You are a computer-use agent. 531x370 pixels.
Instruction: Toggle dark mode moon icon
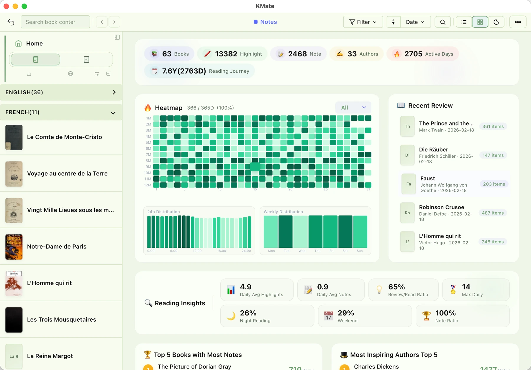click(x=496, y=22)
